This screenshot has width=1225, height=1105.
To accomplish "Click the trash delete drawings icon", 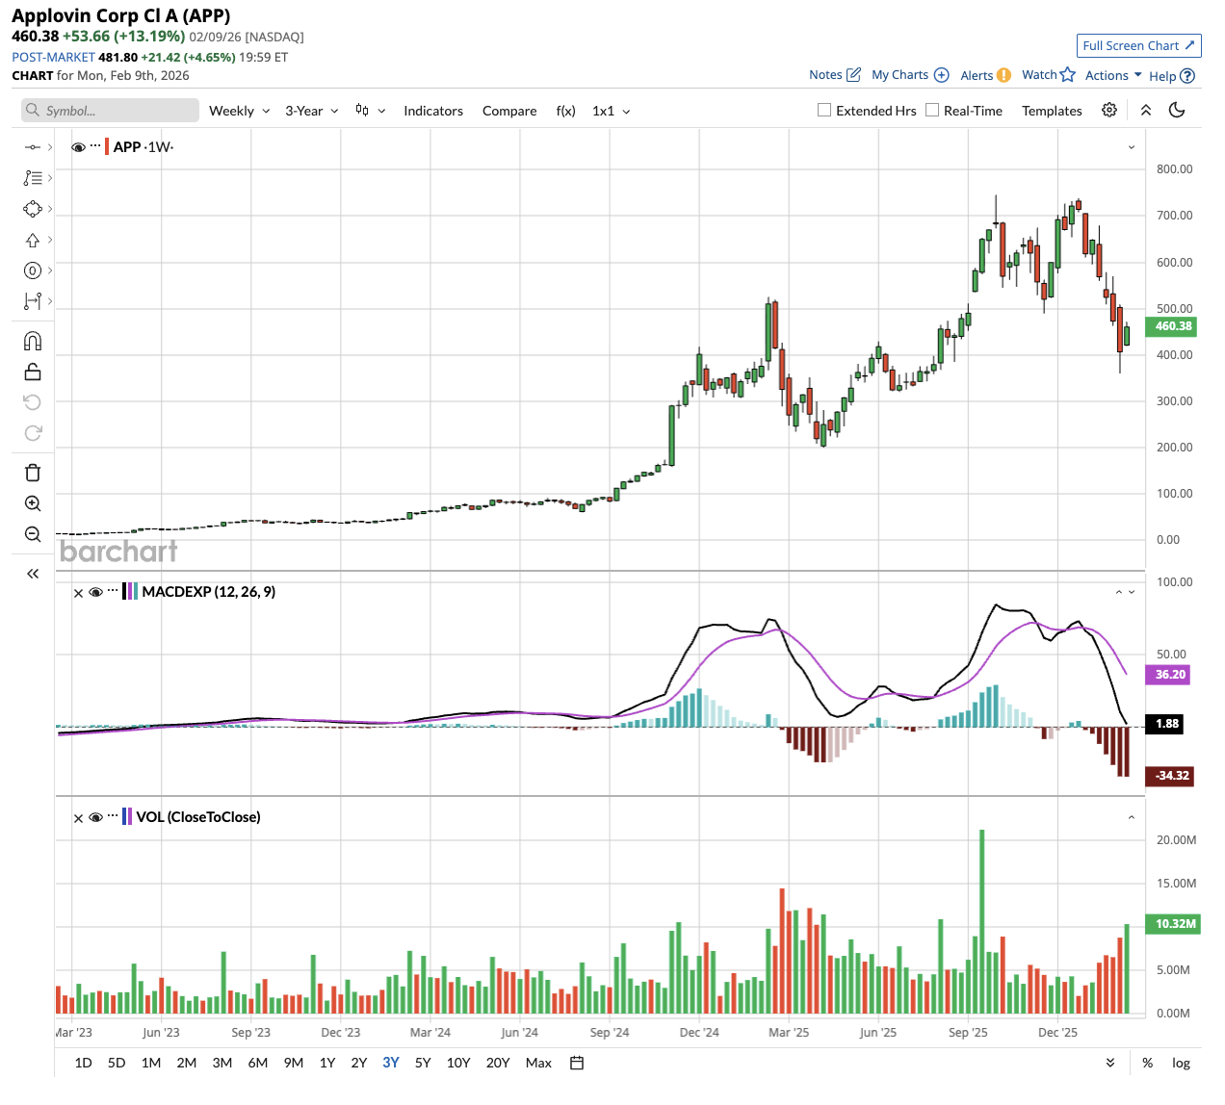I will click(33, 473).
